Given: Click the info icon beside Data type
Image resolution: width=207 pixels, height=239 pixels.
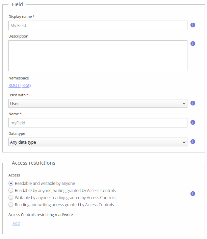Looking at the screenshot, I should (193, 142).
